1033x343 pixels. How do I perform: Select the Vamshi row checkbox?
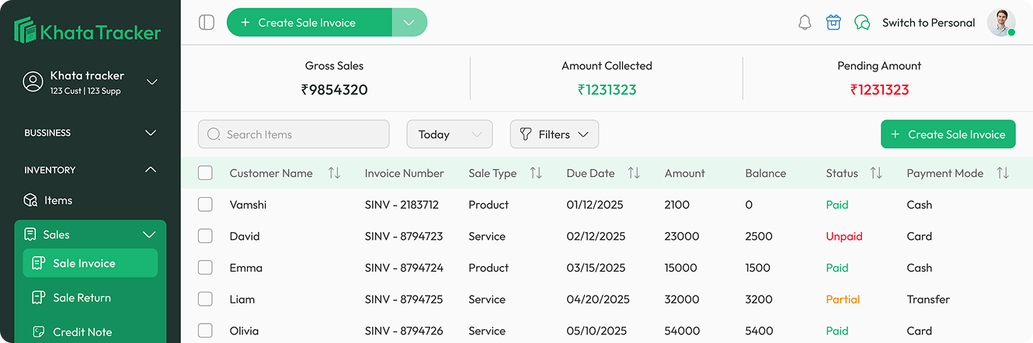(x=205, y=205)
